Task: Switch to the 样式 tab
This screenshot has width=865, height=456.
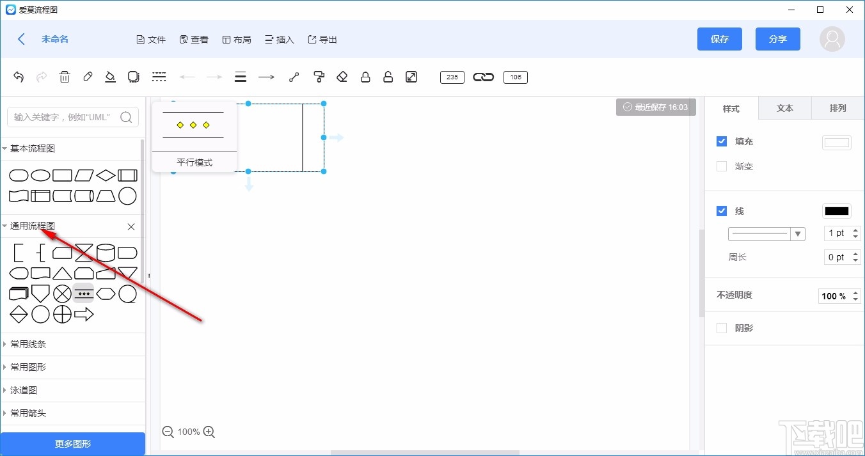Action: coord(731,109)
